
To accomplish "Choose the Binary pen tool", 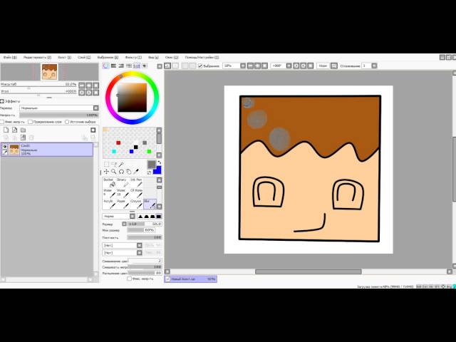I will [x=123, y=182].
